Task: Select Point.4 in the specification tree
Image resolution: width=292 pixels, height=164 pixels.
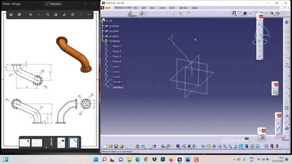Action: pos(117,61)
